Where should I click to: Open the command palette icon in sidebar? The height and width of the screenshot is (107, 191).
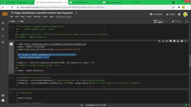(3, 95)
